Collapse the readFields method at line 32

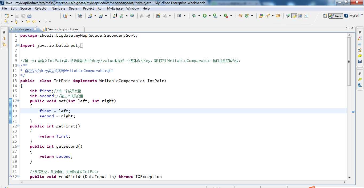18,177
